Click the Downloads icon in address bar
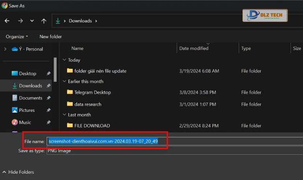This screenshot has width=303, height=180. click(58, 21)
